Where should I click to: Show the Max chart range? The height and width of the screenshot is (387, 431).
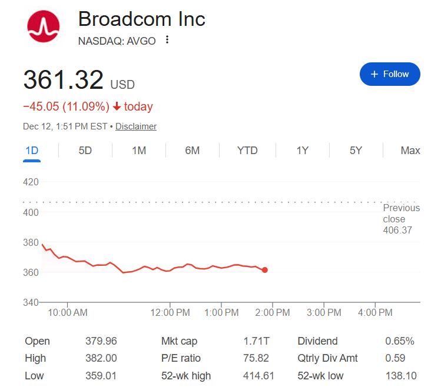pyautogui.click(x=410, y=151)
